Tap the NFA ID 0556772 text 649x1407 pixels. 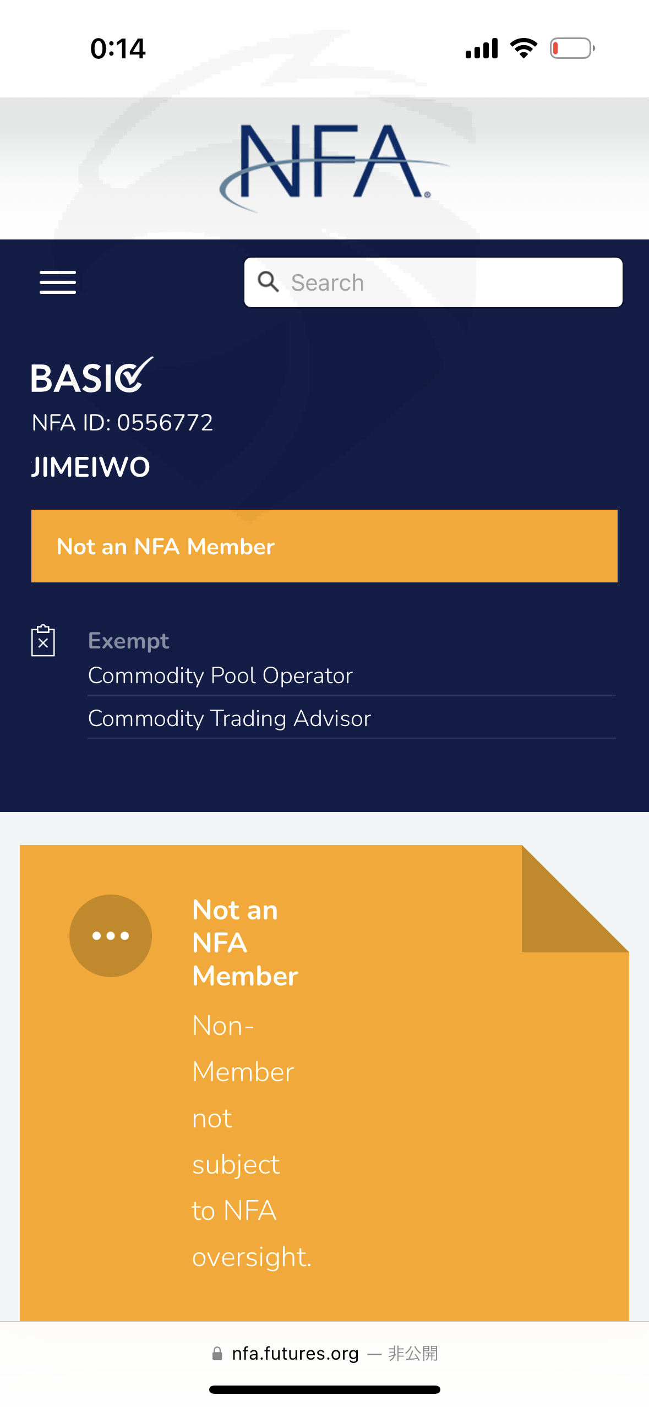pos(122,423)
